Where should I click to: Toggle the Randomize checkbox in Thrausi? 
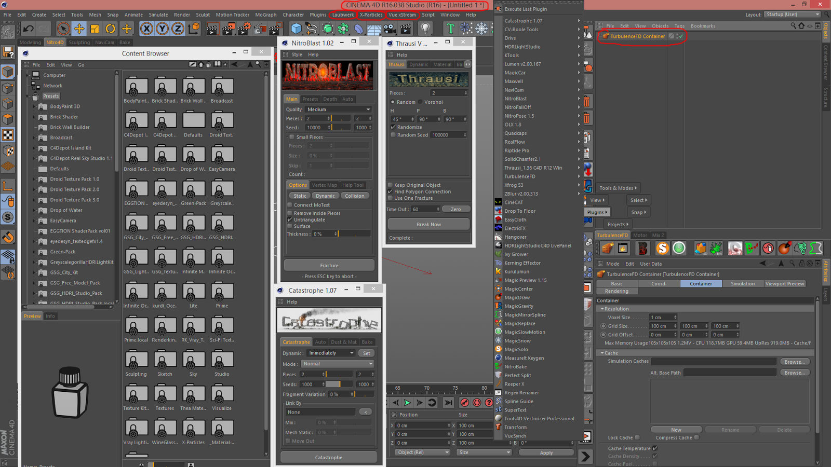pos(393,127)
